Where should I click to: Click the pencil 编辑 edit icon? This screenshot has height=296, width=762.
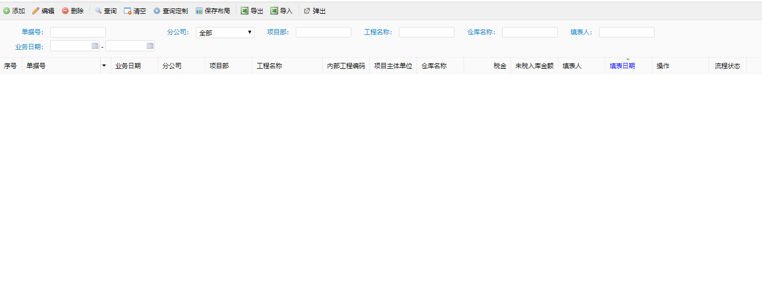(36, 11)
